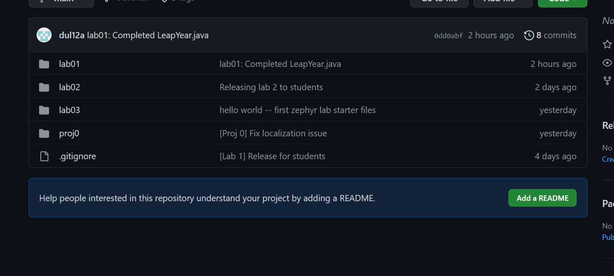Click the lab02 folder icon

click(x=44, y=87)
